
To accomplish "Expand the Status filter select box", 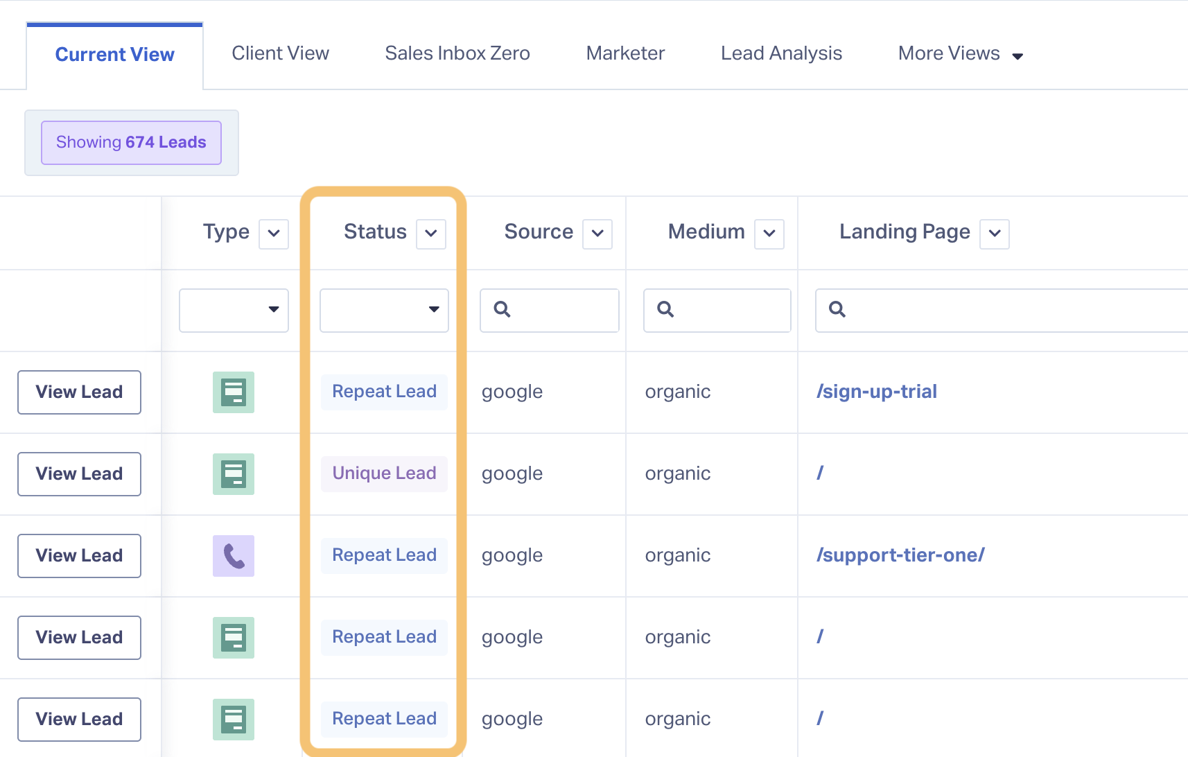I will tap(384, 311).
